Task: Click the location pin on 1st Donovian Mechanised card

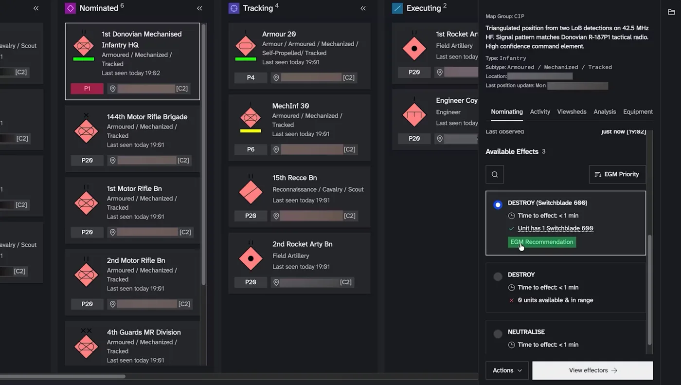Action: 113,89
